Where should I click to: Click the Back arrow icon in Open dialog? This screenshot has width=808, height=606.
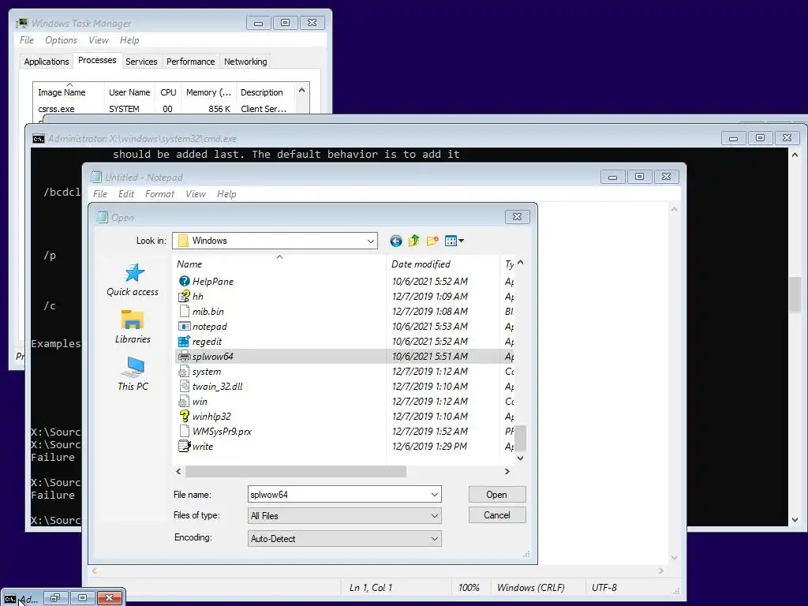[396, 241]
